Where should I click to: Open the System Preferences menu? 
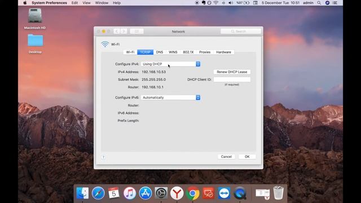pyautogui.click(x=49, y=3)
